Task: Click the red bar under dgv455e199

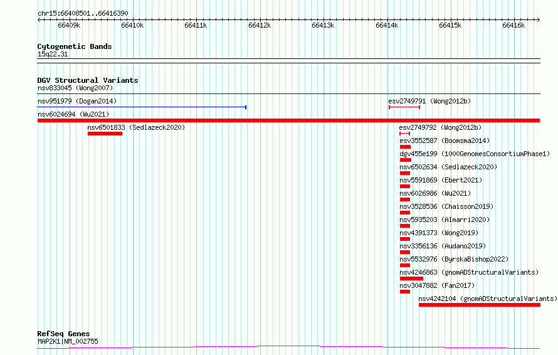Action: [x=405, y=160]
